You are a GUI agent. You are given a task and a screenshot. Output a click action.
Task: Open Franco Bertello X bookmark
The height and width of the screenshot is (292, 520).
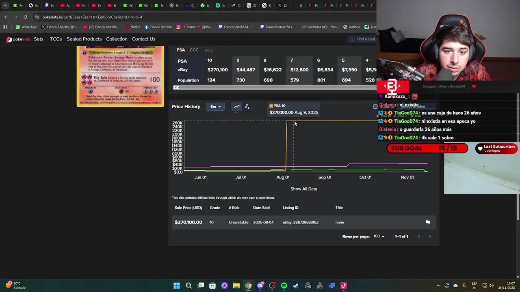tap(59, 27)
